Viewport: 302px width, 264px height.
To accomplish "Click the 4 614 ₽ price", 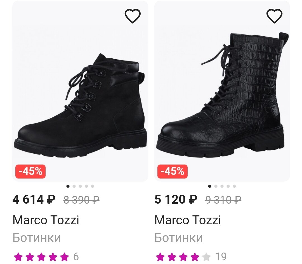I will click(34, 199).
